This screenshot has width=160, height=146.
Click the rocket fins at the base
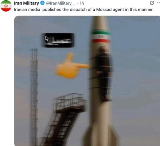(x=100, y=135)
